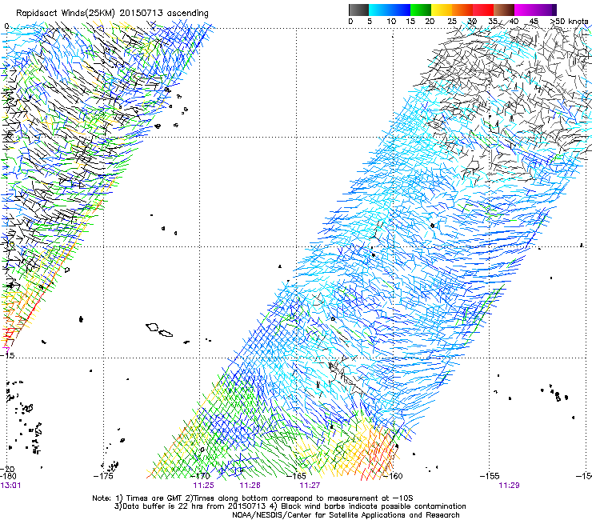This screenshot has width=592, height=520.
Task: Click the '>50 knots' legend label
Action: [x=569, y=22]
